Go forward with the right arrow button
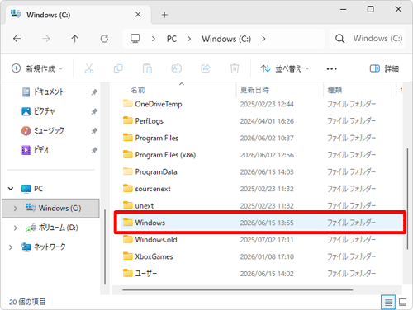 pyautogui.click(x=46, y=39)
